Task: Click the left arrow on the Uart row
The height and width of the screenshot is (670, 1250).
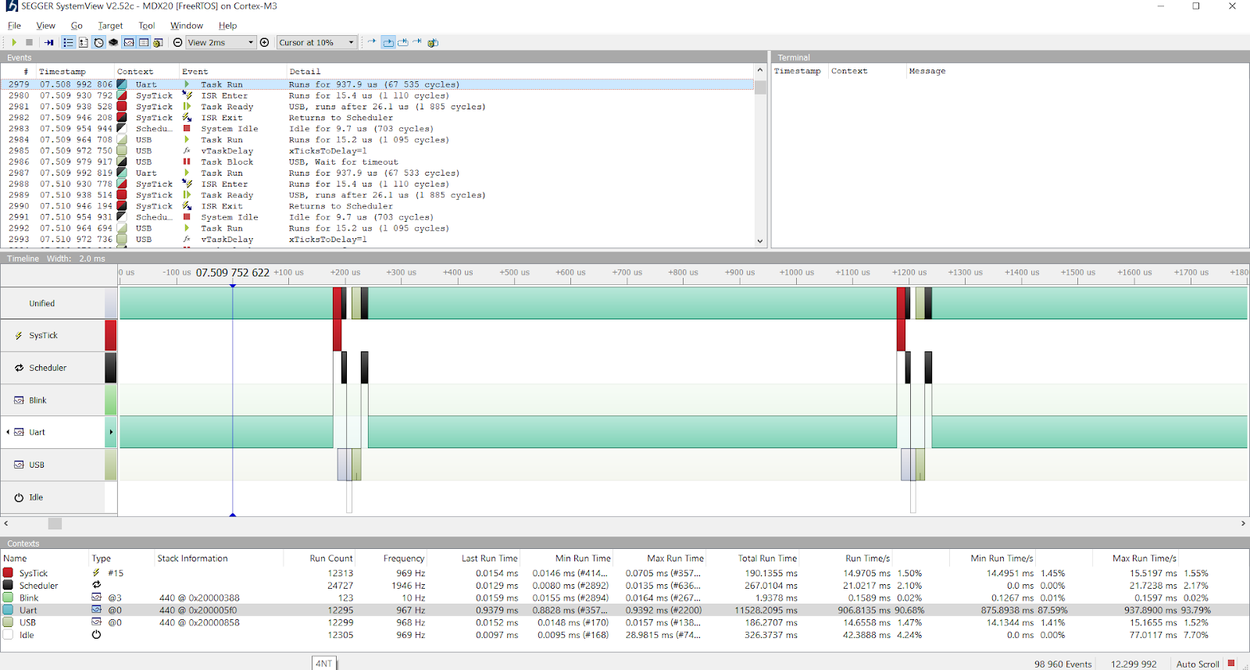Action: tap(8, 432)
